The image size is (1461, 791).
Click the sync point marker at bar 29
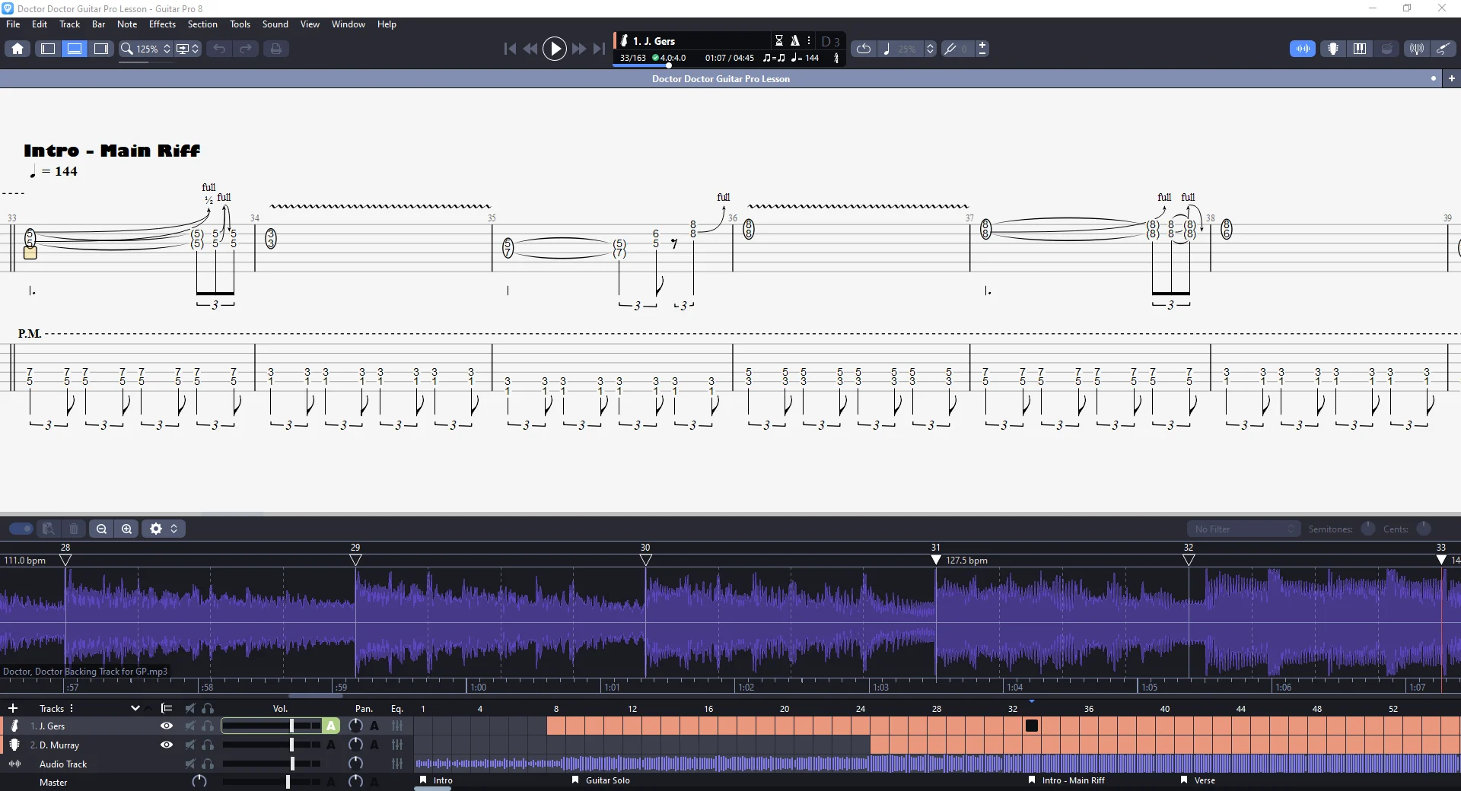pyautogui.click(x=355, y=560)
